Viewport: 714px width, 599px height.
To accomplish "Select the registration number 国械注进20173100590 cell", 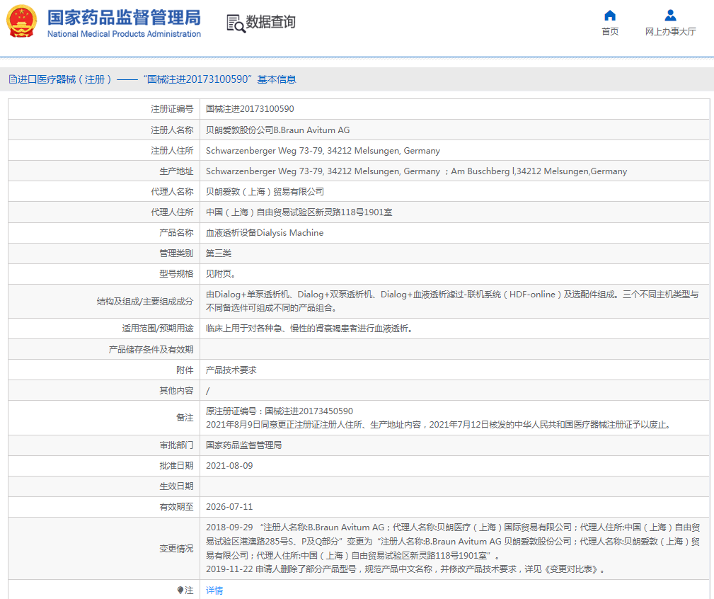I will coord(249,109).
